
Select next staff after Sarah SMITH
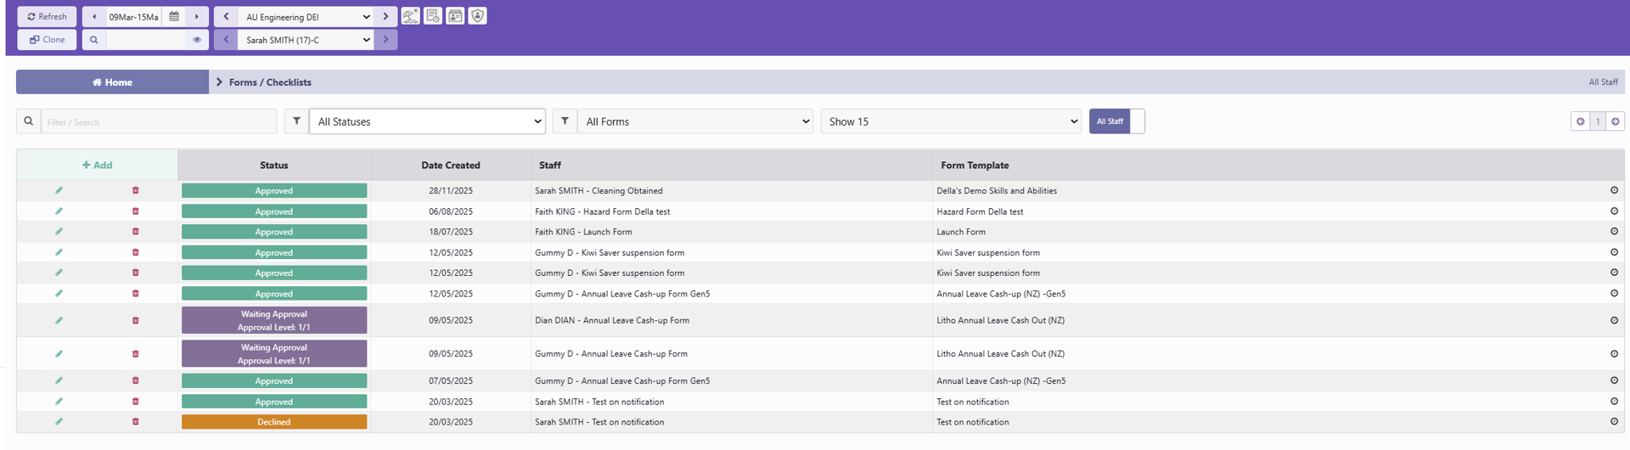pos(385,39)
